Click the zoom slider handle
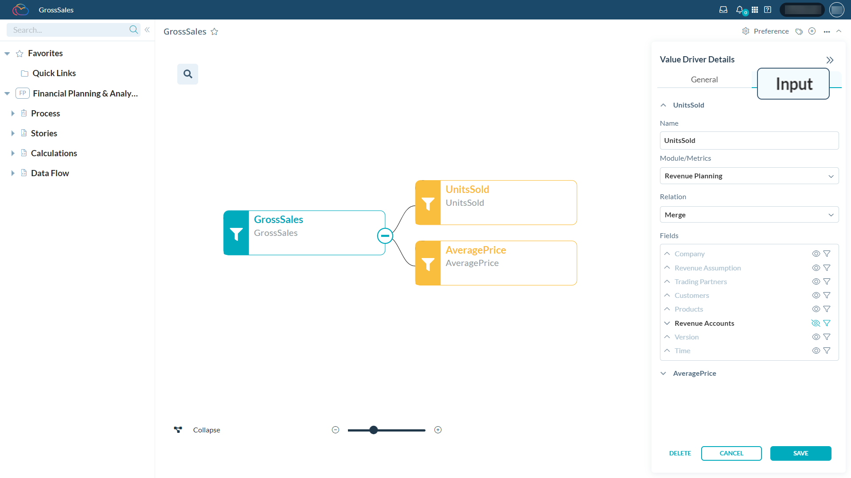The width and height of the screenshot is (851, 478). coord(374,430)
